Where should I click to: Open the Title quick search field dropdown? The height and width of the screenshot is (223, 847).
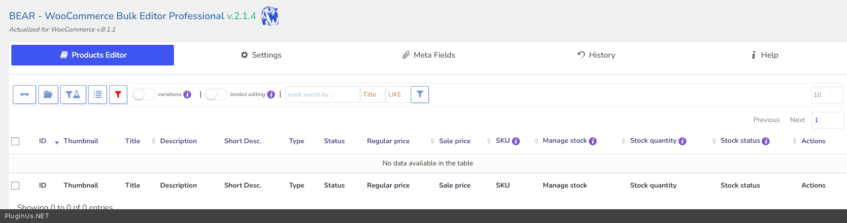click(373, 95)
